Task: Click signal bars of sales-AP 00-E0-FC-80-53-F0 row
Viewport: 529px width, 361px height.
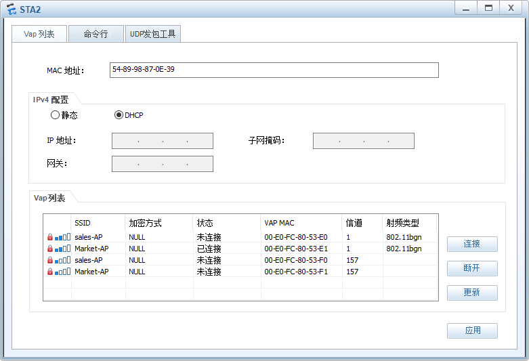Action: (62, 260)
